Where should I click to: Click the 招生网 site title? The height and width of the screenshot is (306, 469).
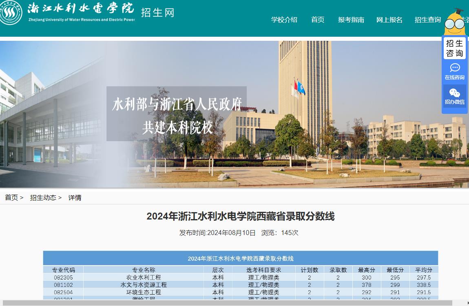(x=157, y=13)
